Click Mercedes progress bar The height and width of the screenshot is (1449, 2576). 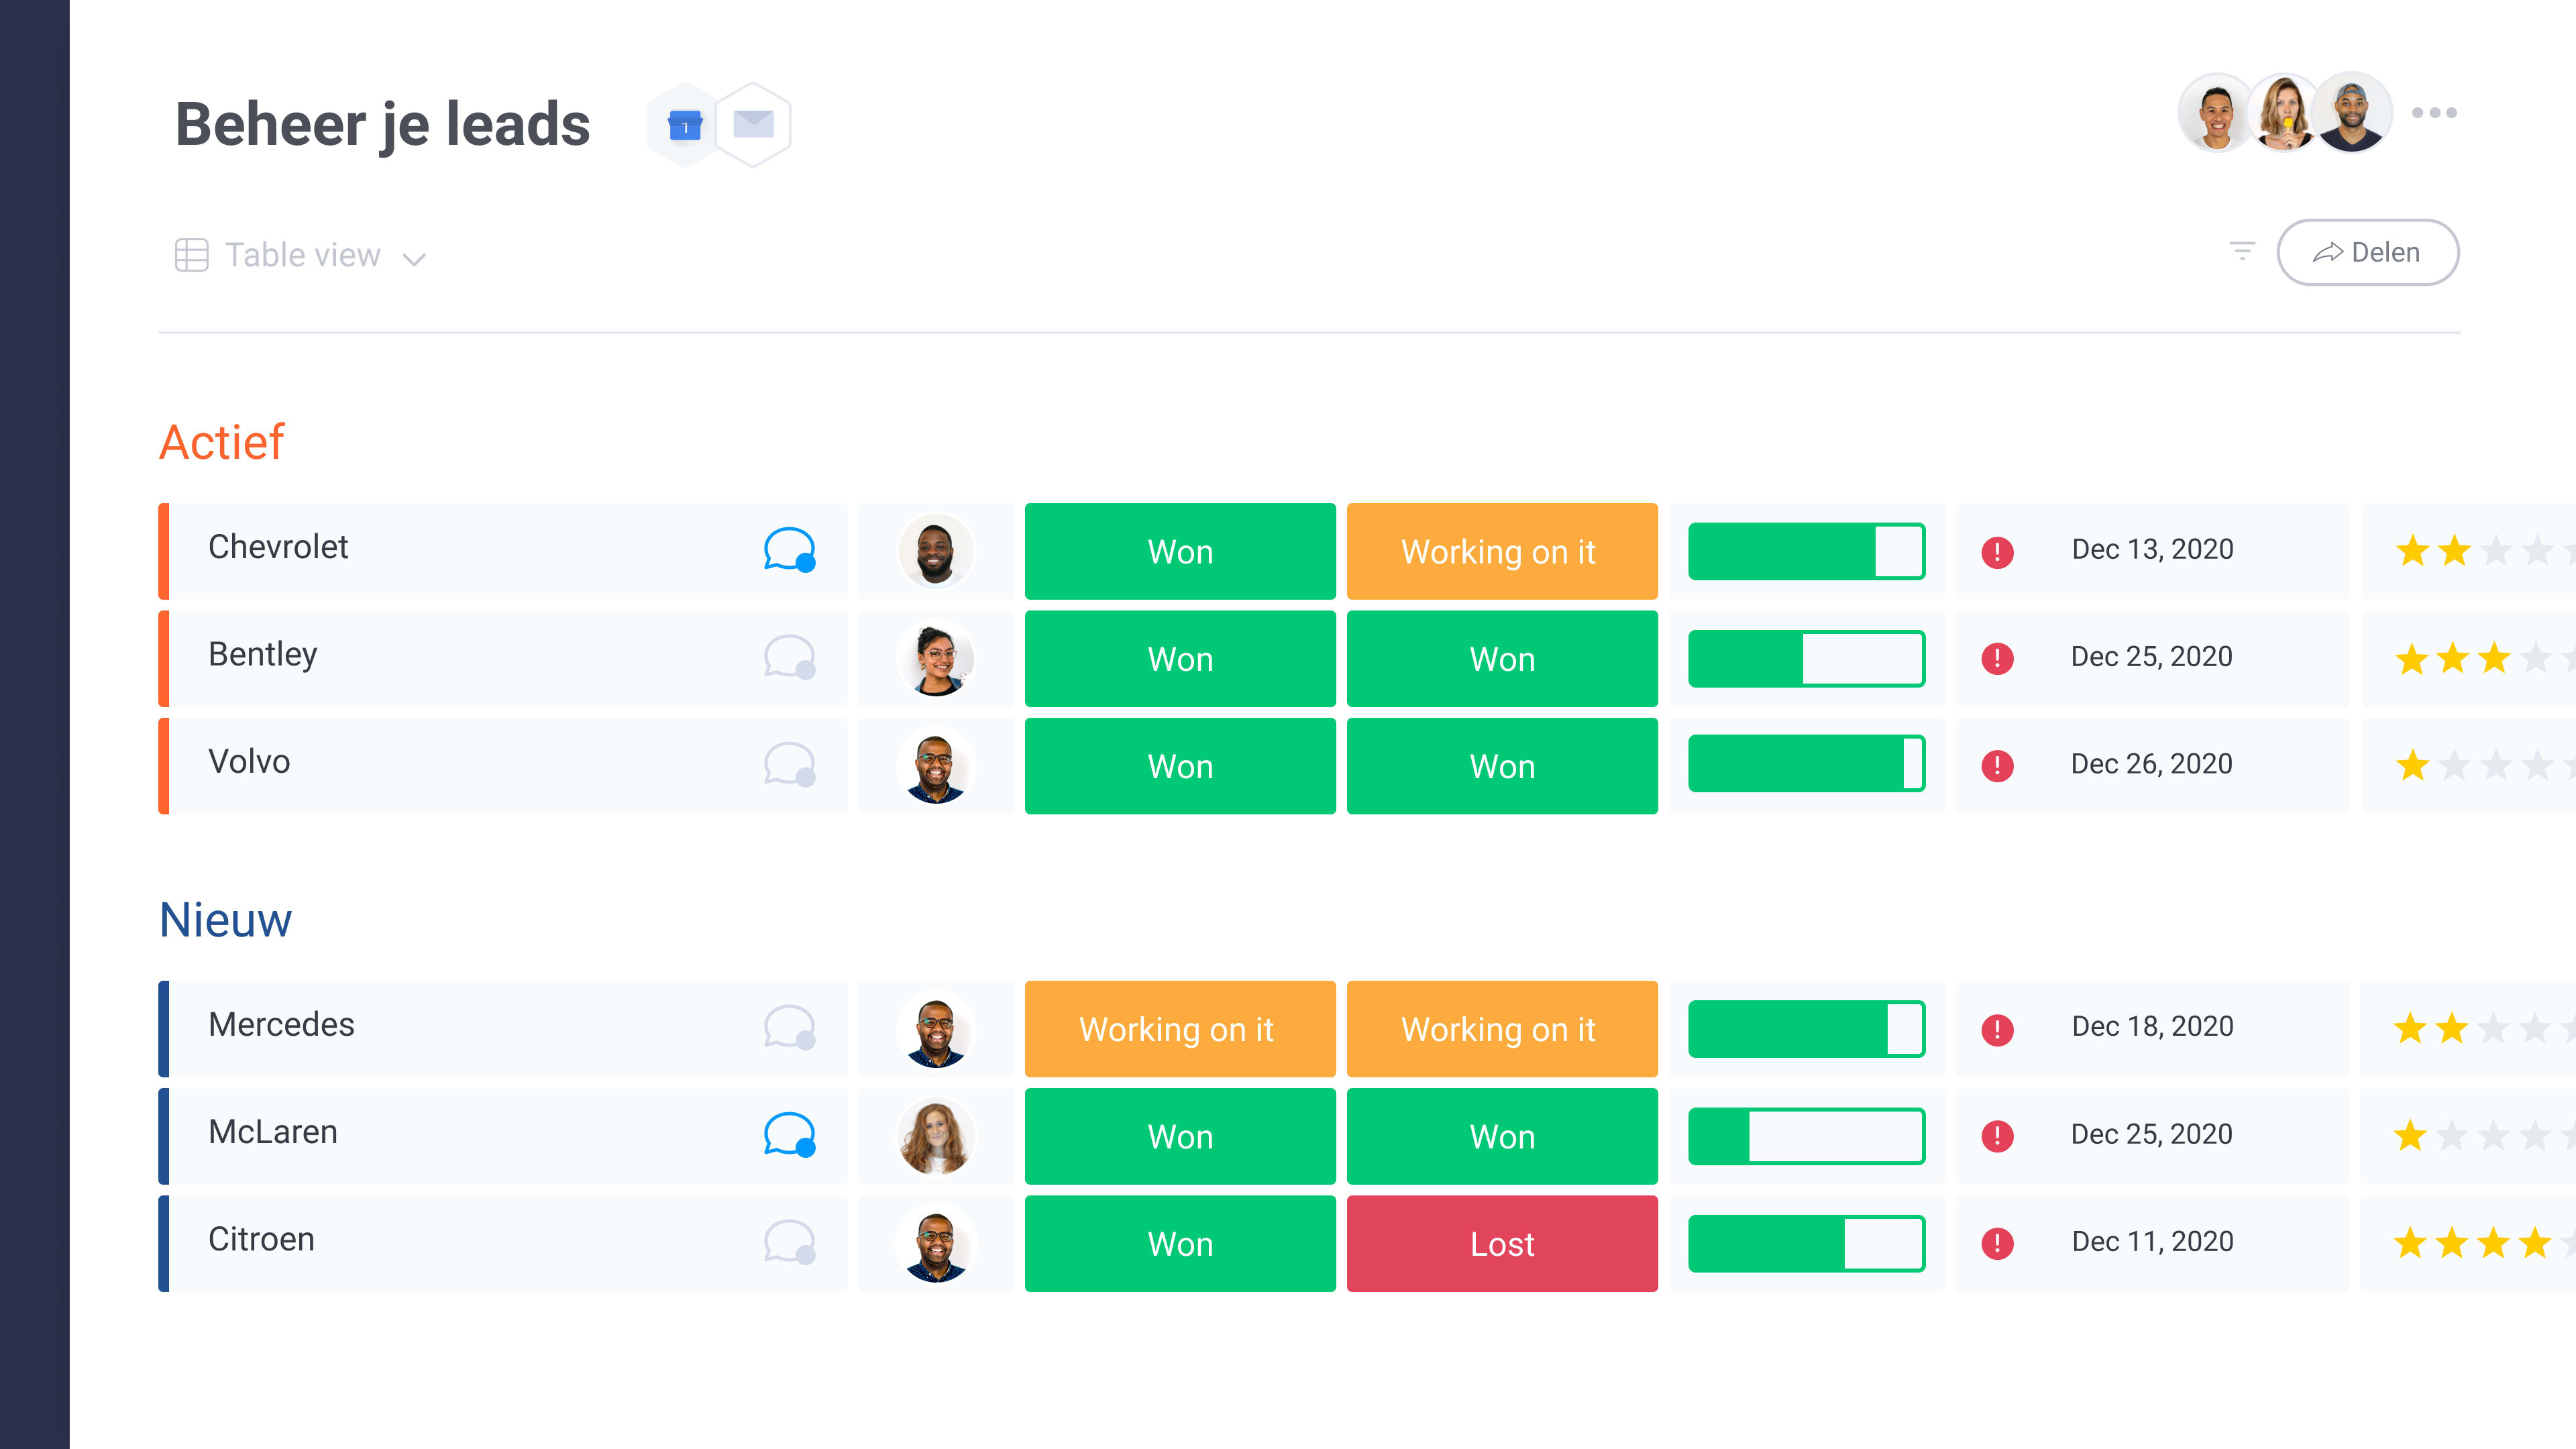click(1806, 1029)
